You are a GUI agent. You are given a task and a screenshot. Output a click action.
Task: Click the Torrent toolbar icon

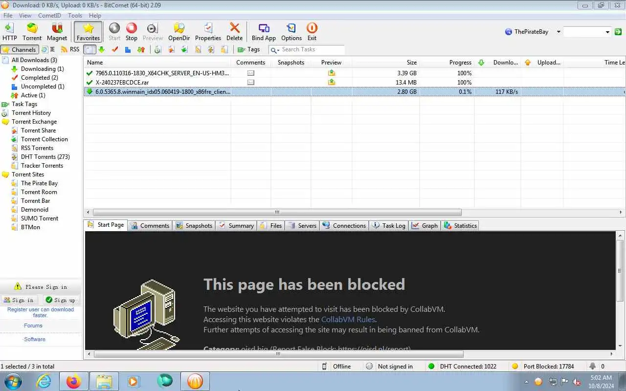32,32
